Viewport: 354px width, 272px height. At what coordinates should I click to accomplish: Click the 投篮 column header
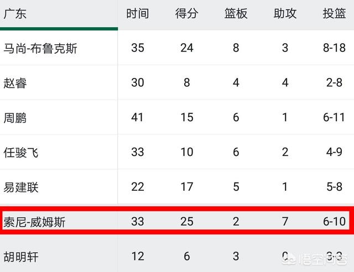[334, 13]
